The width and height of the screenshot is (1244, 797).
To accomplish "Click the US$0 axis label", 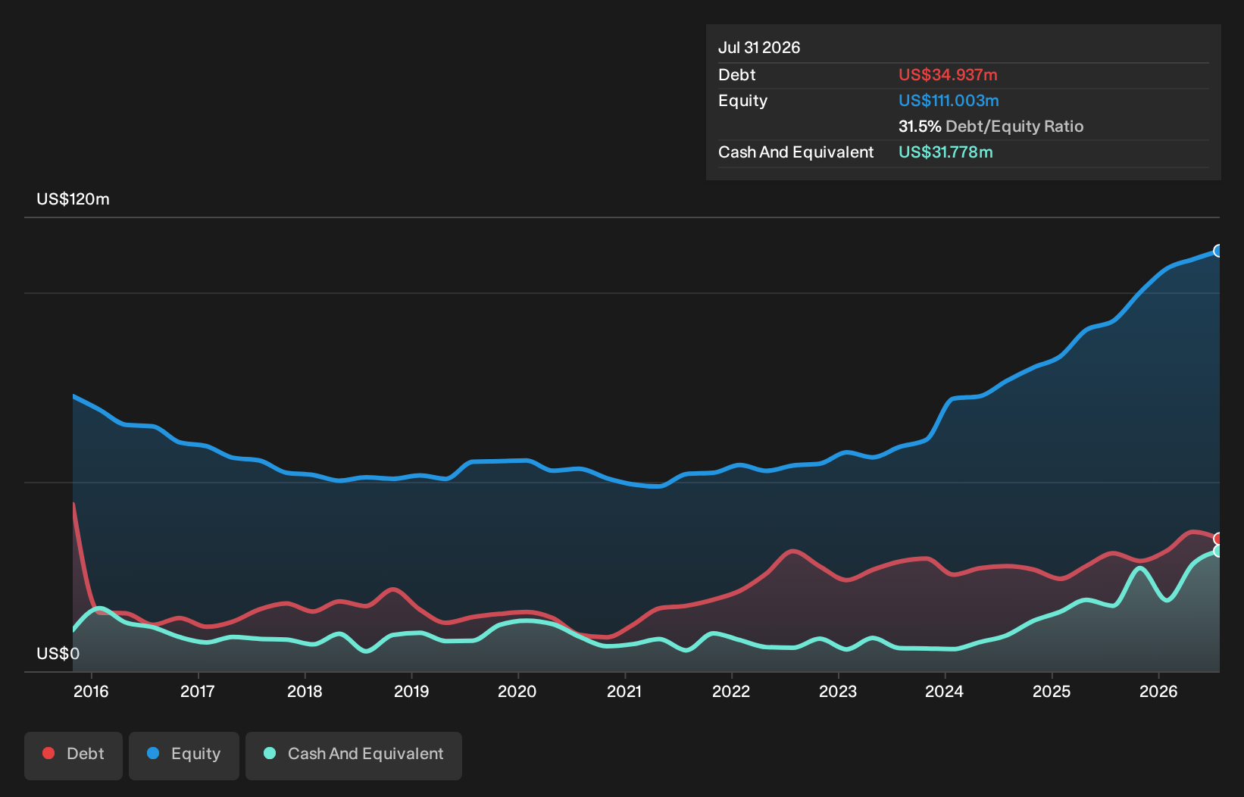I will pos(58,654).
